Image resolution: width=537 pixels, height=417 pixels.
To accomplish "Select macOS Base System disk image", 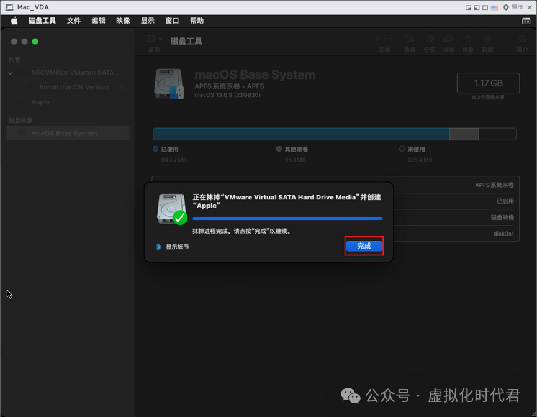I will click(68, 133).
